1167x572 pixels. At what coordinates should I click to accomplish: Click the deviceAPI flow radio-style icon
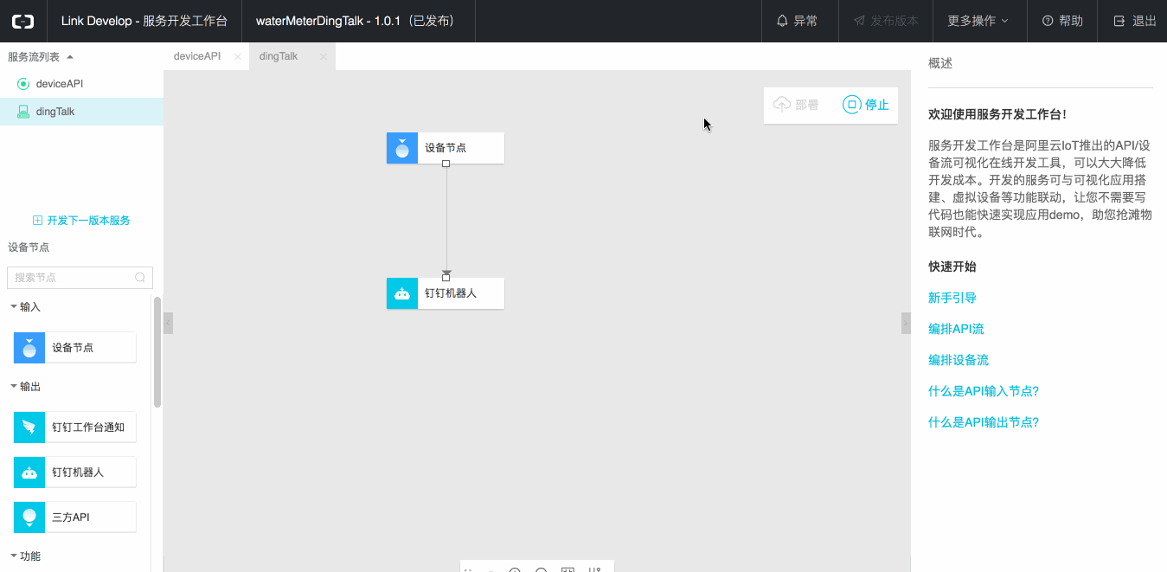tap(23, 84)
